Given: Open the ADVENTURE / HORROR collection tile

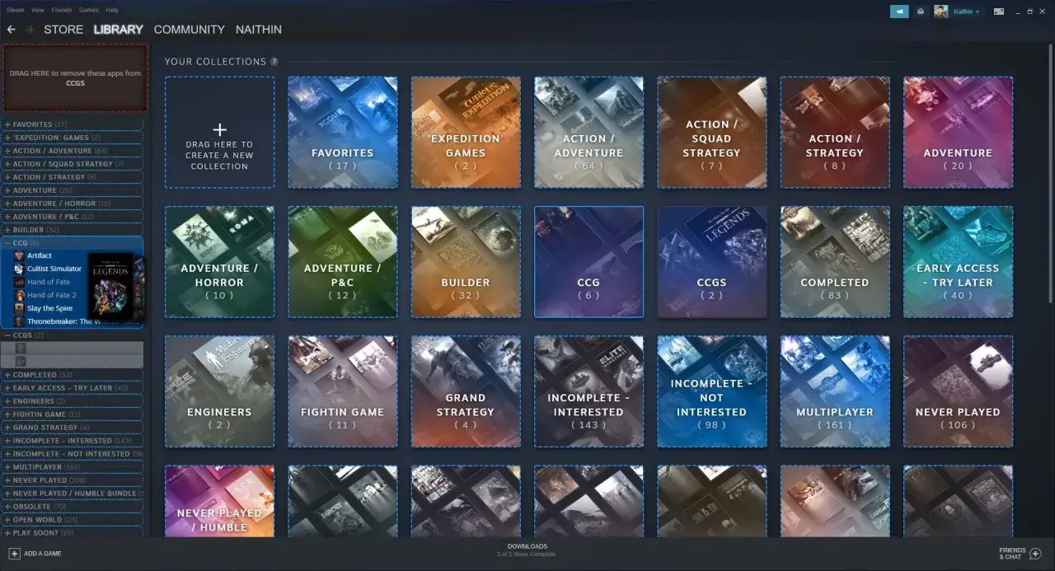Looking at the screenshot, I should (x=219, y=262).
